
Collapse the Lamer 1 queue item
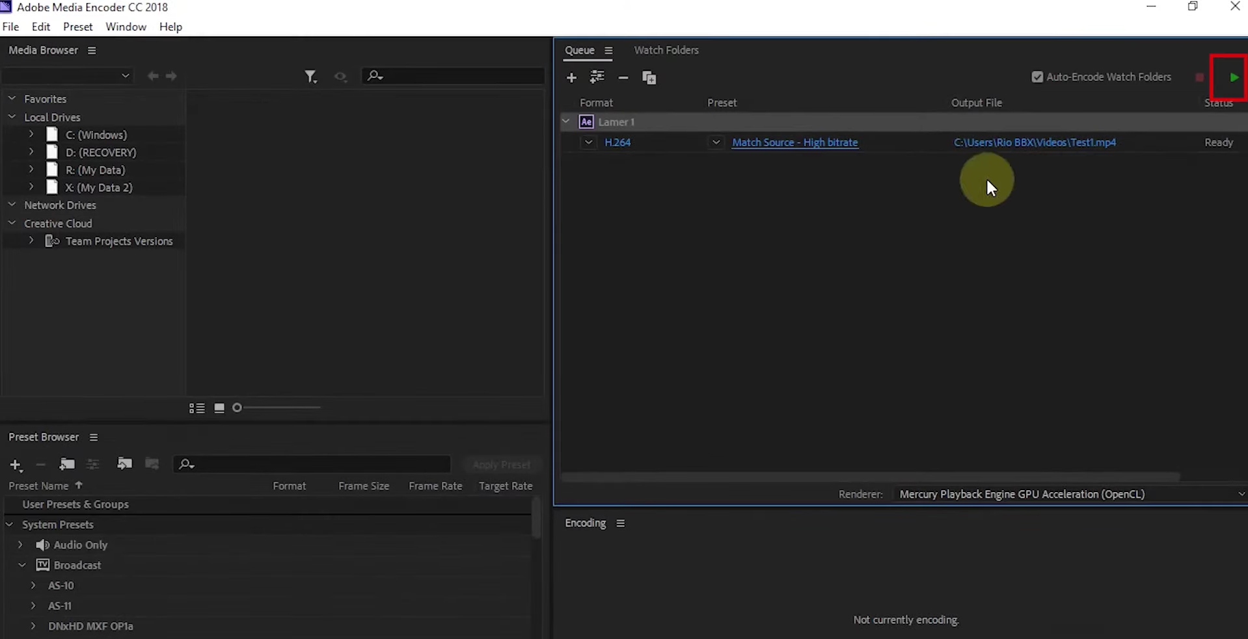(x=566, y=121)
